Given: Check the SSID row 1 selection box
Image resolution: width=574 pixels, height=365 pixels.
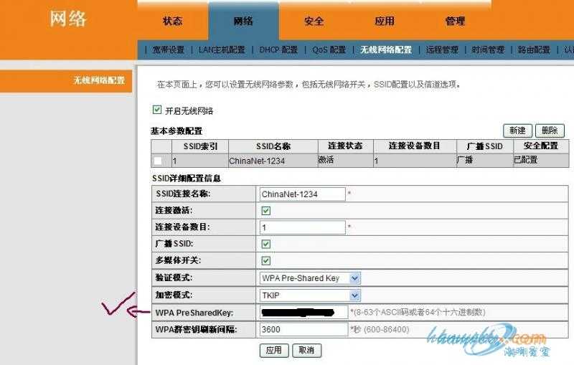Looking at the screenshot, I should point(158,161).
